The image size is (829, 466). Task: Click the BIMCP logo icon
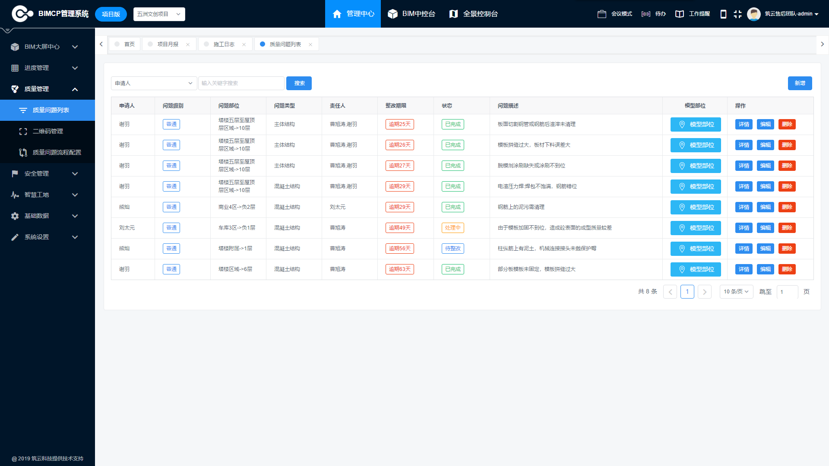click(x=22, y=14)
